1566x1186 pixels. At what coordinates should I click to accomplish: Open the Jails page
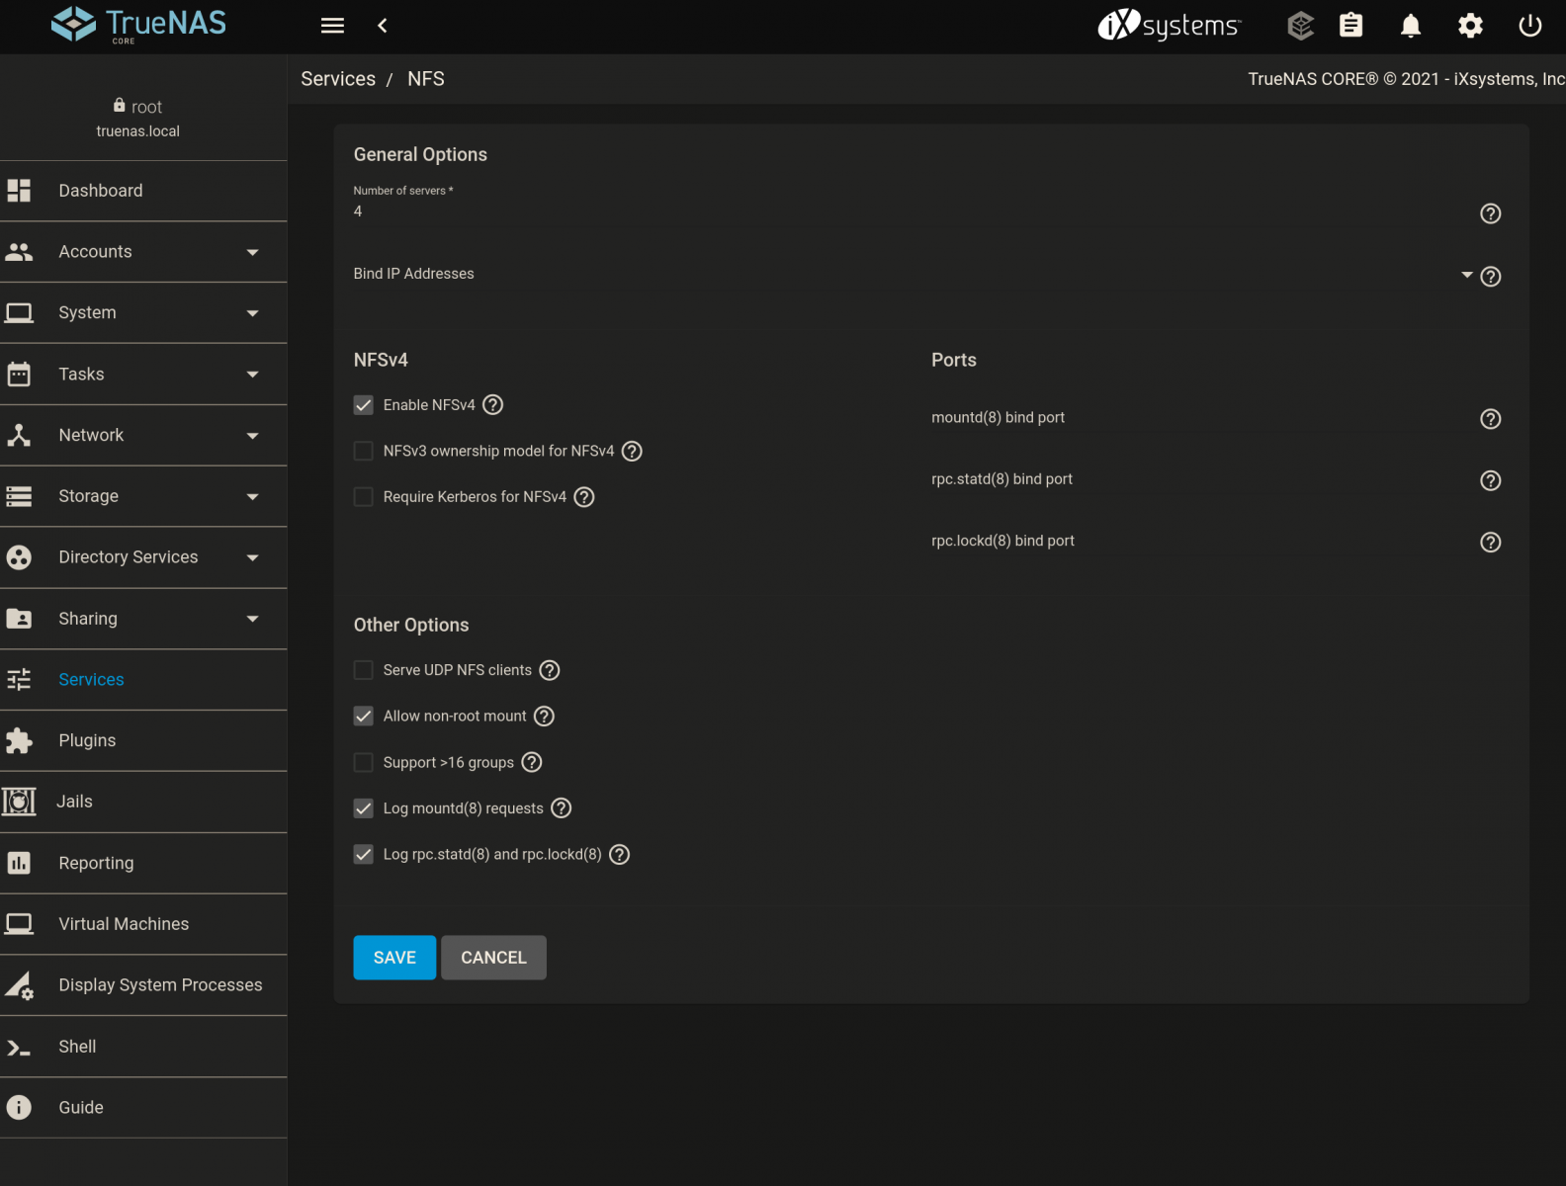point(143,803)
